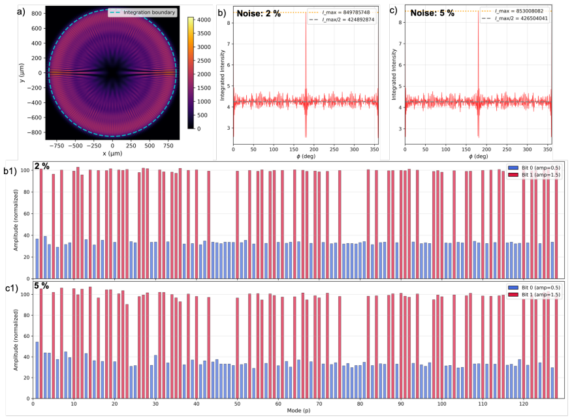Click the 'Integrated Intensity' axis label in panel b
Viewport: 572px width, 420px height.
tap(223, 76)
